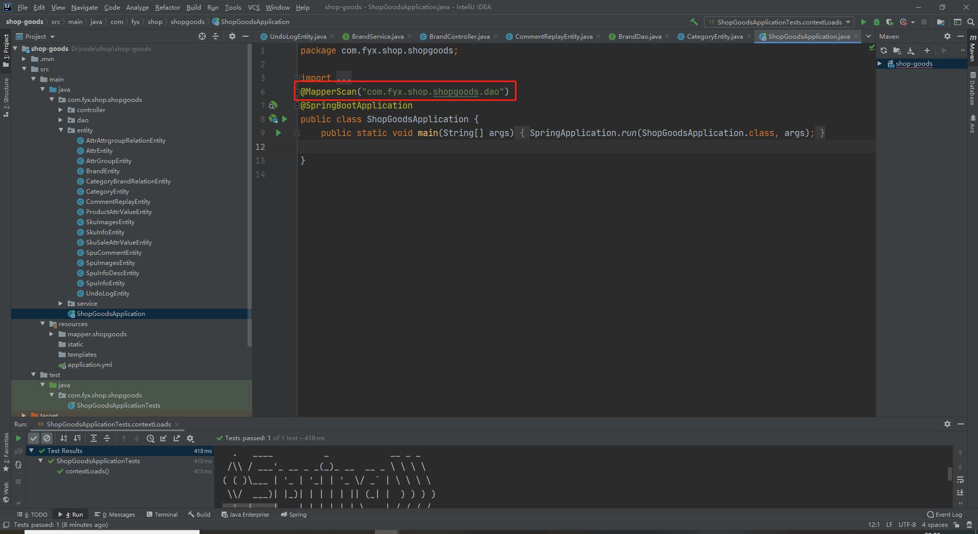The width and height of the screenshot is (978, 534).
Task: Switch to BrandDao.java editor tab
Action: coord(639,36)
